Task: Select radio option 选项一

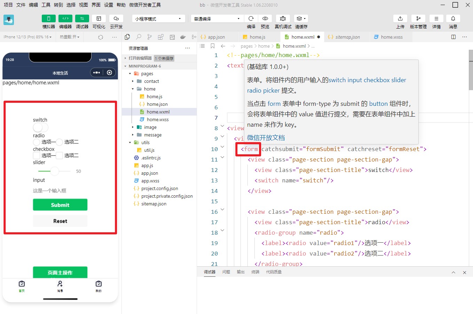Action: coord(37,142)
